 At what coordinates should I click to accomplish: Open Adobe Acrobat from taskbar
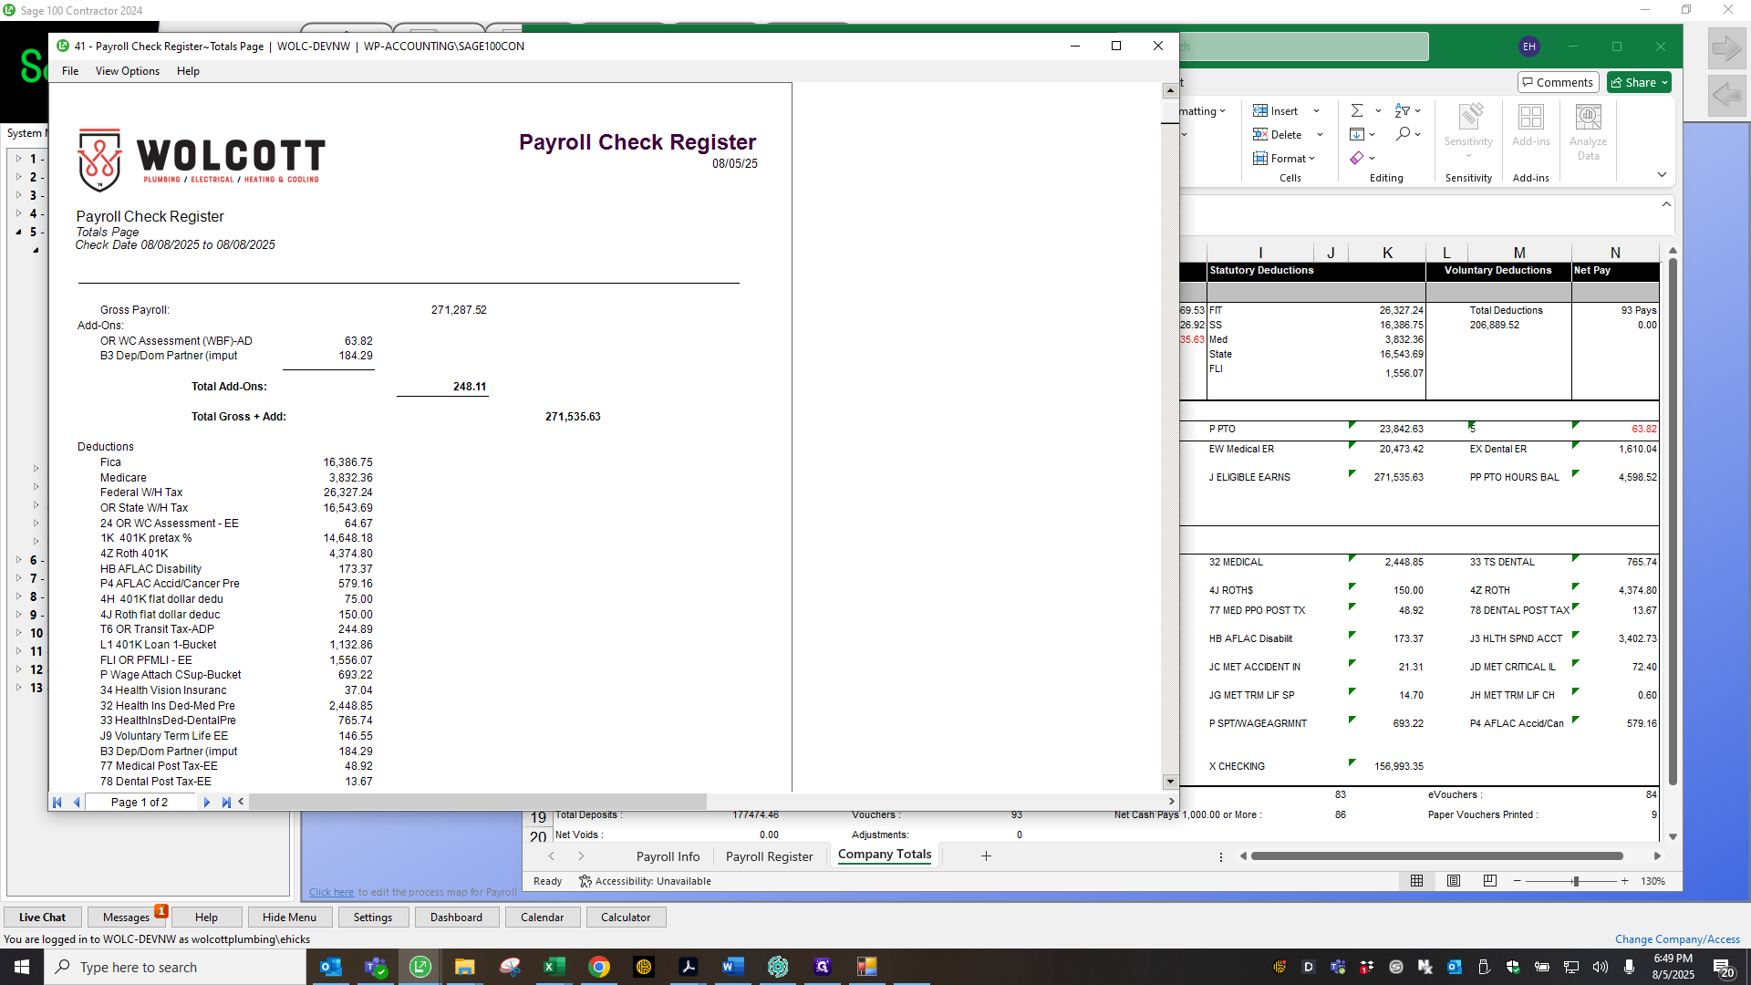click(689, 967)
